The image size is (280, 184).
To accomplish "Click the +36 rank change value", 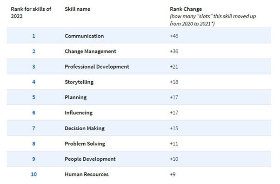I will 174,51.
